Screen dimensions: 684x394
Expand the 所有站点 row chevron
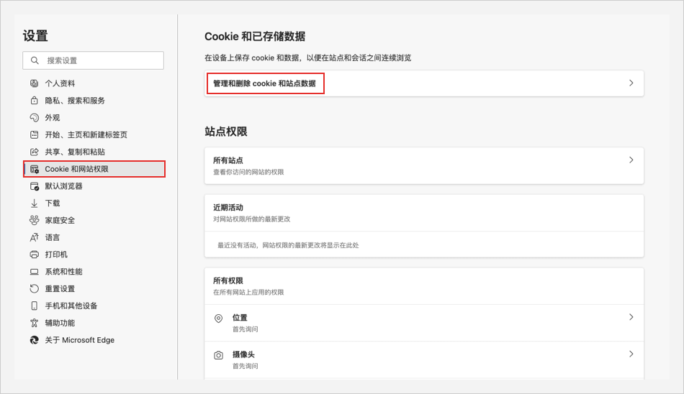click(631, 160)
